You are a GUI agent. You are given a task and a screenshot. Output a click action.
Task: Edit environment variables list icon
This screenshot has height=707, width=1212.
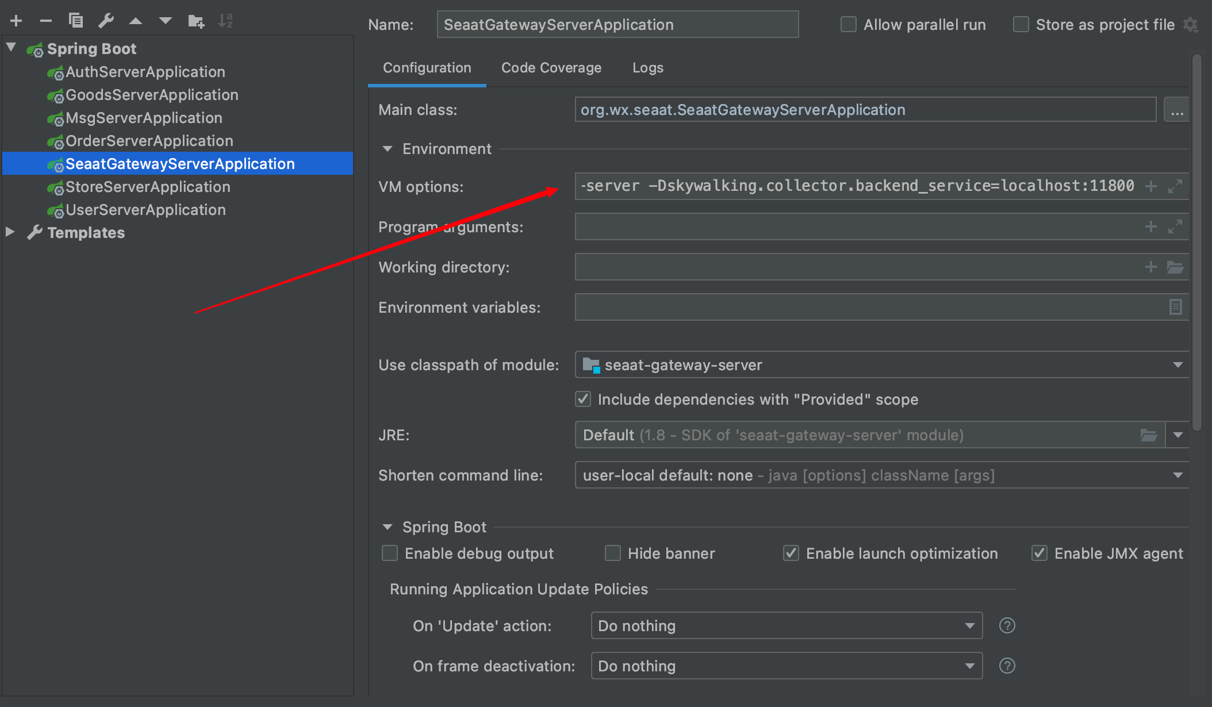pos(1176,307)
